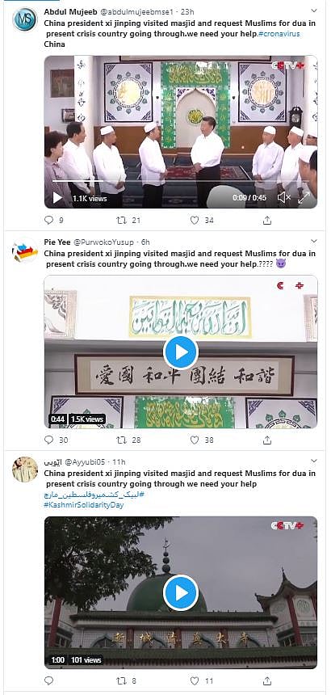331x695 pixels.
Task: Play the first video in player
Action: pyautogui.click(x=57, y=198)
